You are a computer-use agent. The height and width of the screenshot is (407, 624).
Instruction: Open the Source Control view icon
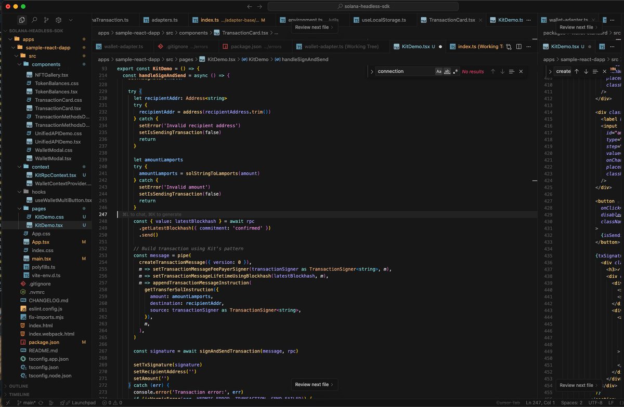point(46,20)
